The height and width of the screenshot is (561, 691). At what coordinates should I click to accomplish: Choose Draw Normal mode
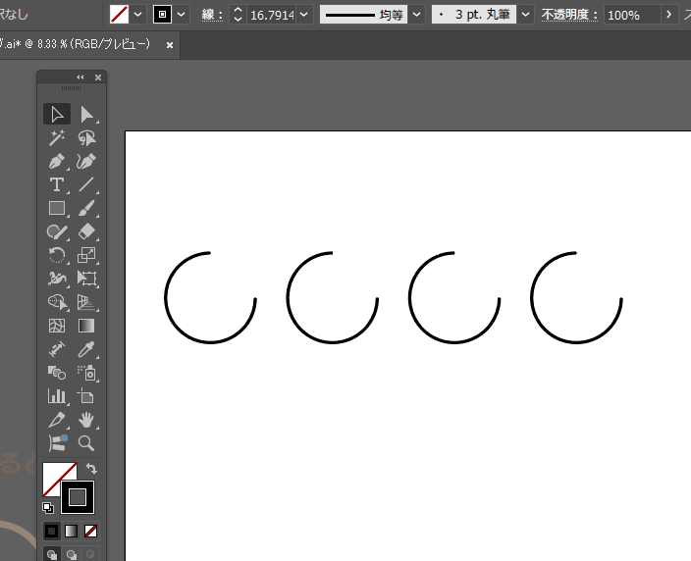(52, 554)
